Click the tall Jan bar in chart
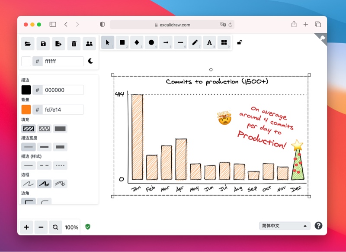 click(x=137, y=137)
